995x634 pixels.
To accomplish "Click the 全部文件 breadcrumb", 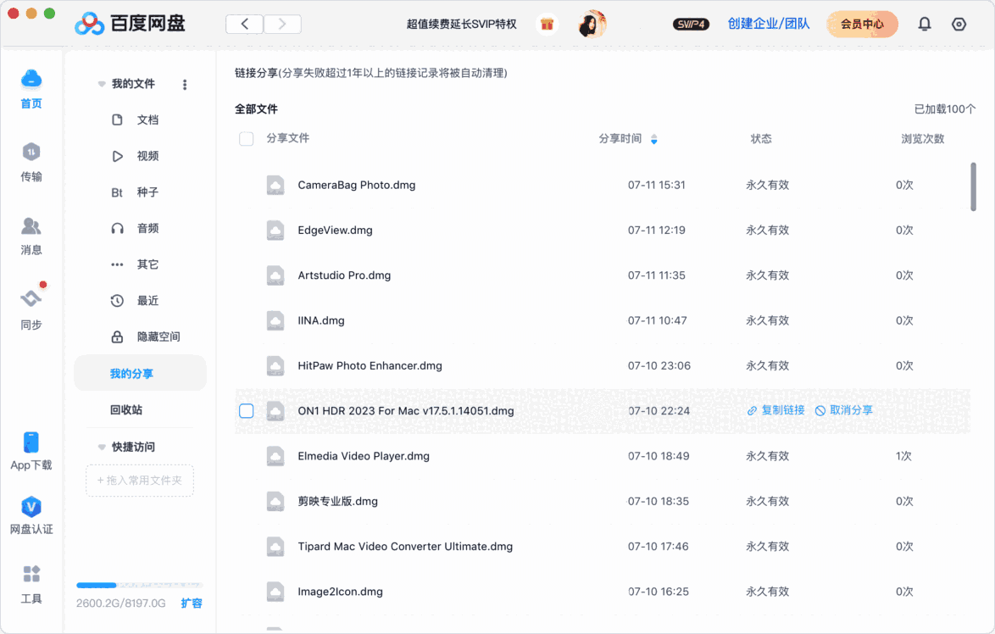I will [256, 109].
